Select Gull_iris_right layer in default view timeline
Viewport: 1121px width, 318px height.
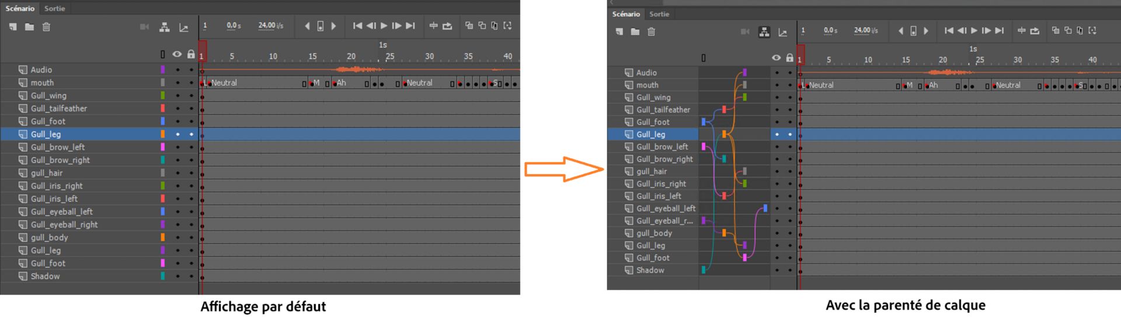pos(57,186)
